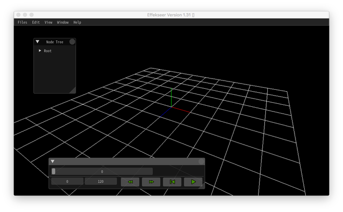Click the macOS close window button
This screenshot has height=212, width=343.
point(18,15)
